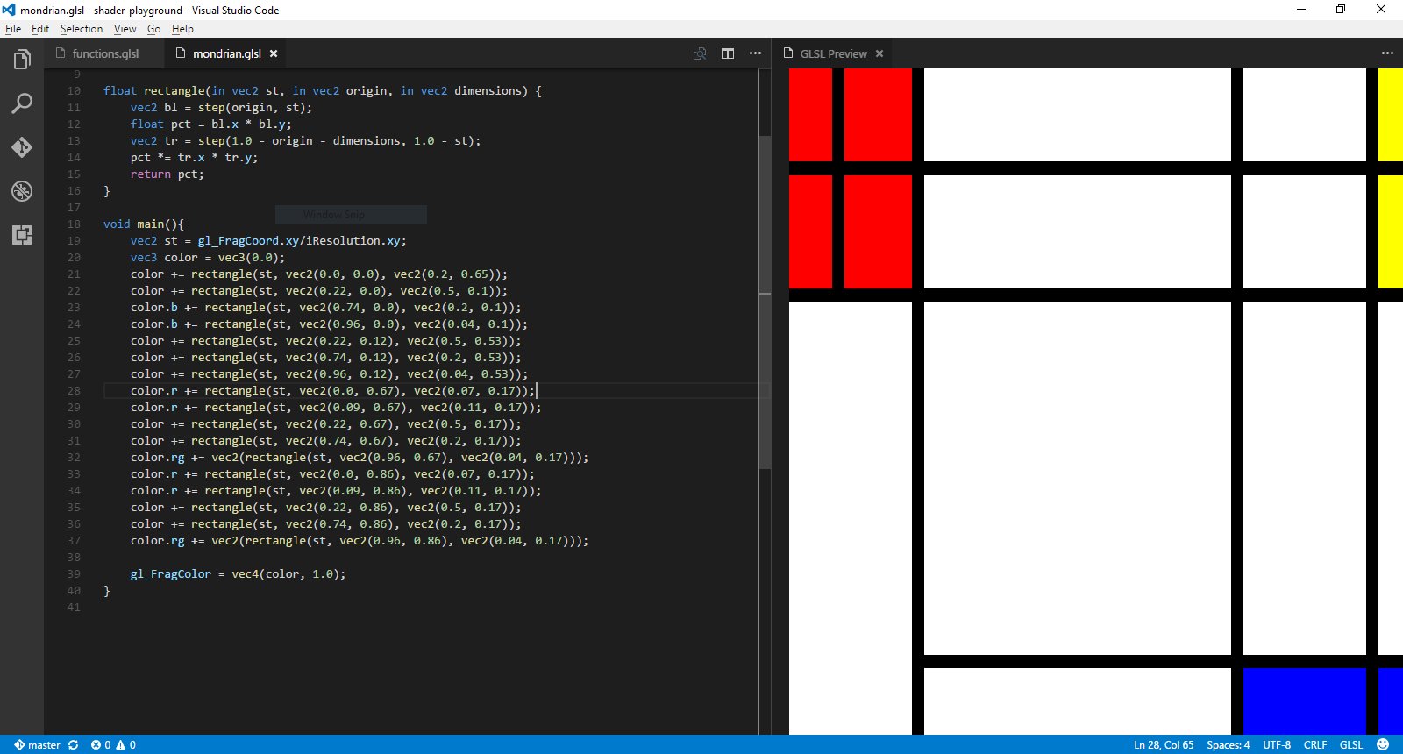Screen dimensions: 1403x754
Task: Click the gl_FragColor text on line 39
Action: tap(171, 574)
